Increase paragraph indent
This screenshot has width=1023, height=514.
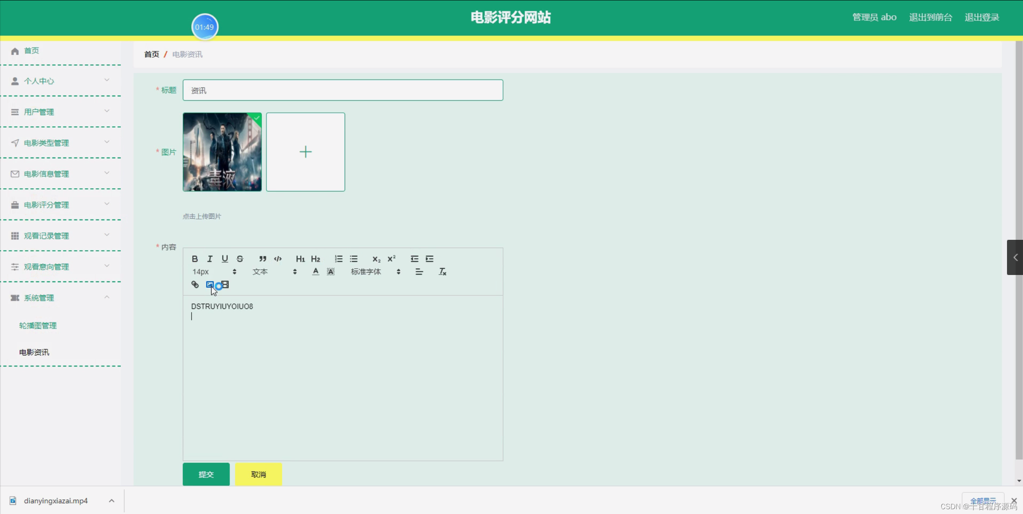[x=430, y=259]
